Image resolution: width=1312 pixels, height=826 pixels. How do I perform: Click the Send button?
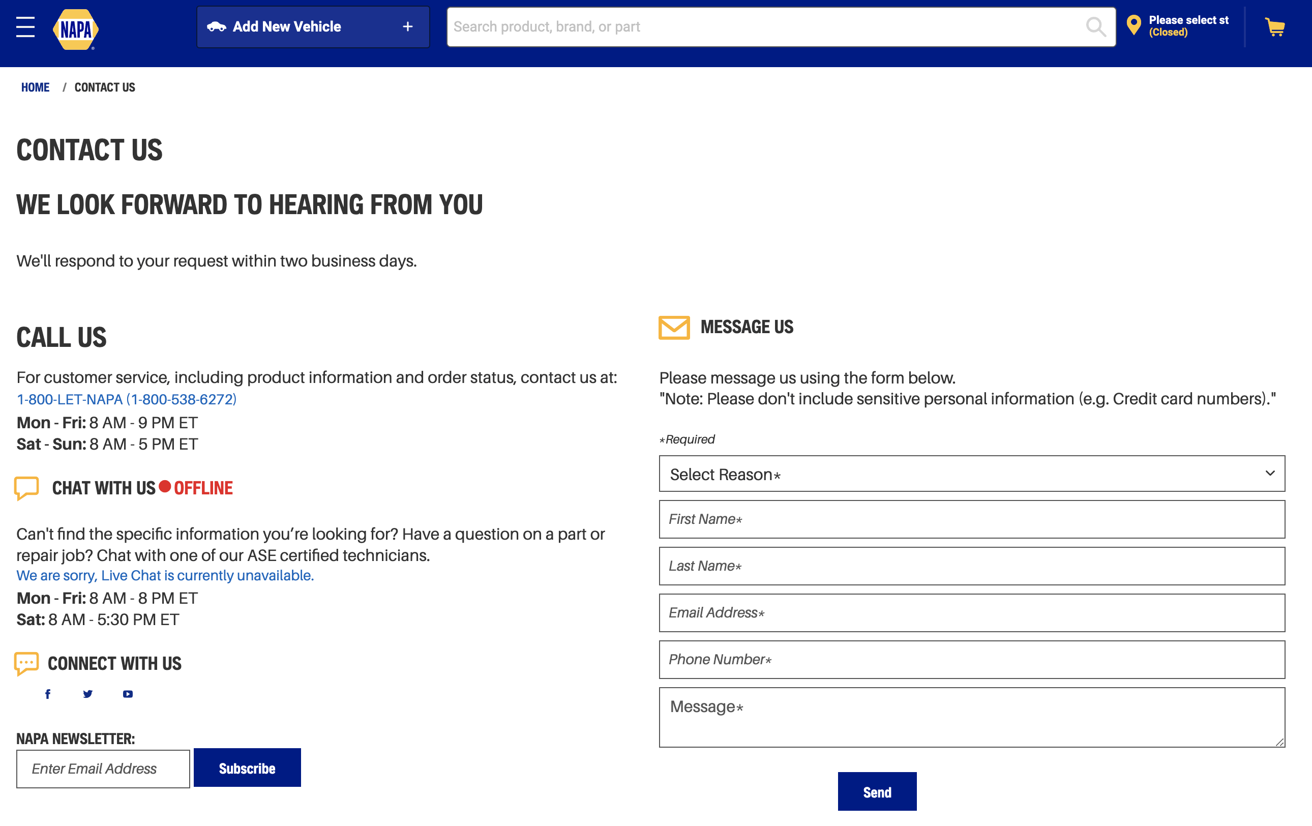pyautogui.click(x=877, y=791)
